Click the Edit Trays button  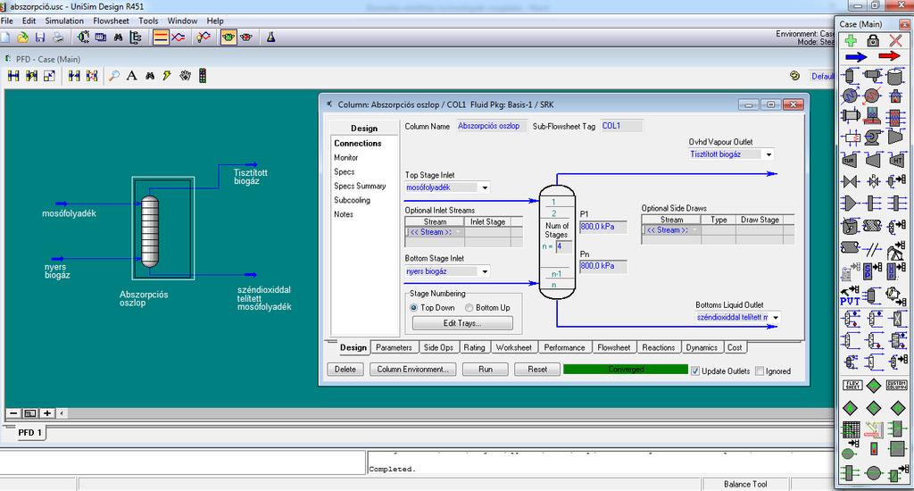tap(462, 323)
